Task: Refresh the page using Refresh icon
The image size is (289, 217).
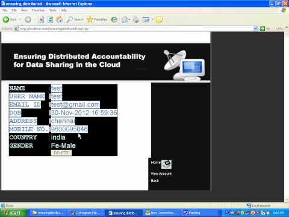Action: (x=51, y=19)
